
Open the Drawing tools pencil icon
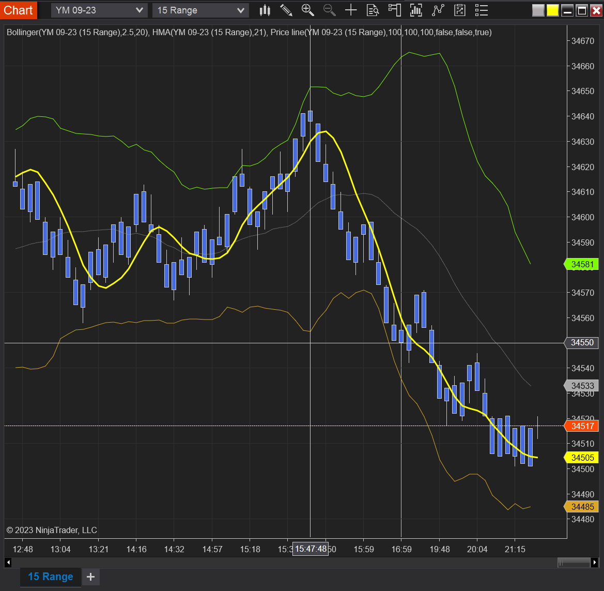tap(286, 10)
